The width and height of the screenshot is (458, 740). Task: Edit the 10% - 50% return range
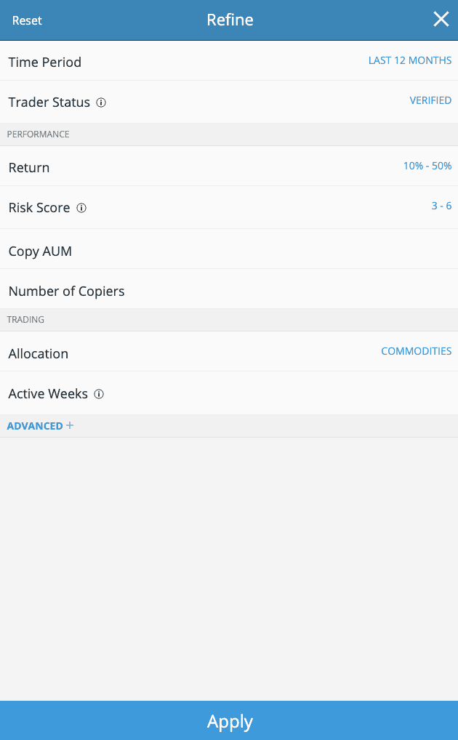pyautogui.click(x=427, y=166)
